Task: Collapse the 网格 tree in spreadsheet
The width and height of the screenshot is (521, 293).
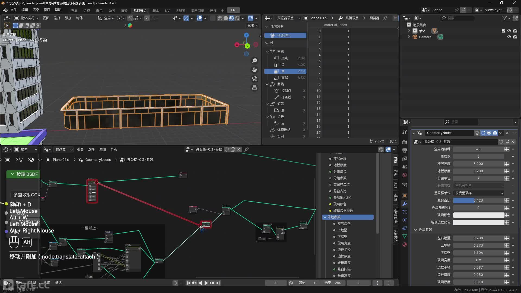Action: pos(267,52)
